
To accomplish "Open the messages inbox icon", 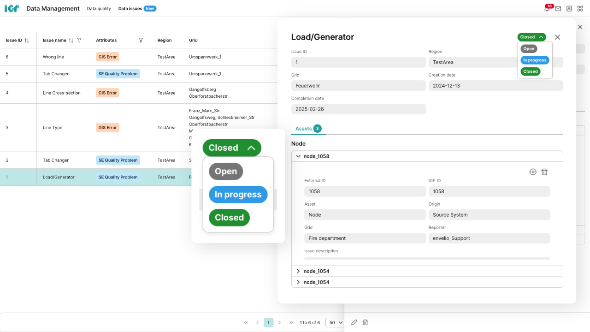I will click(x=558, y=8).
